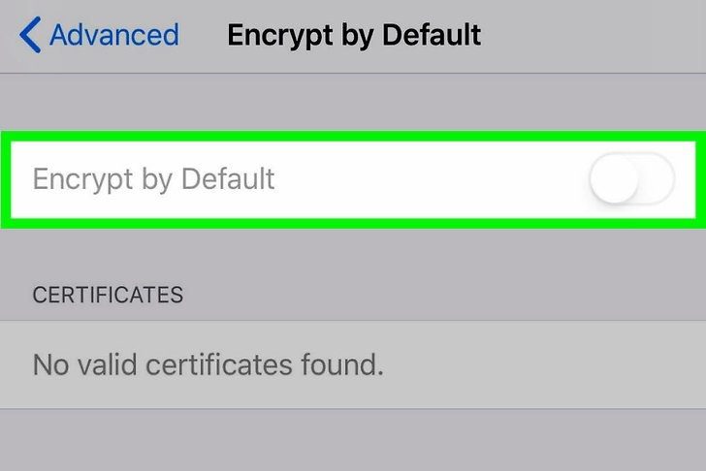Screen dimensions: 706x471
Task: Click the word Encrypt in the page title
Action: (x=274, y=35)
